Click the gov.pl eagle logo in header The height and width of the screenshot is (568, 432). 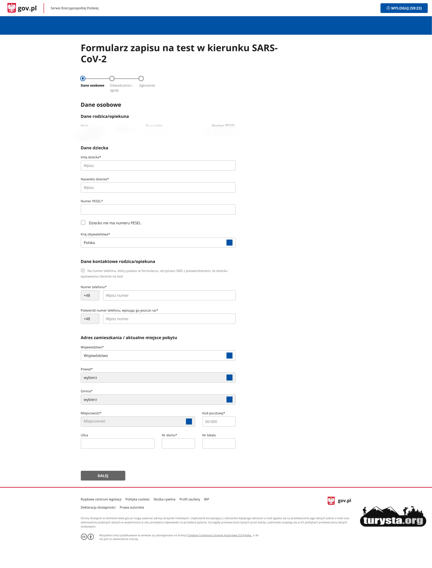pyautogui.click(x=12, y=8)
